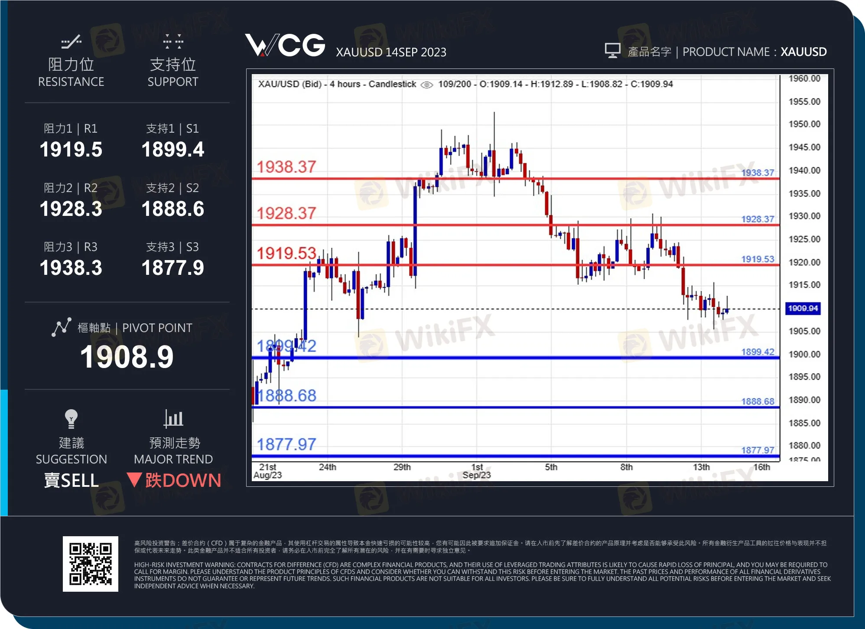Image resolution: width=865 pixels, height=629 pixels.
Task: Click the R1 value 1919.5
Action: pyautogui.click(x=71, y=150)
